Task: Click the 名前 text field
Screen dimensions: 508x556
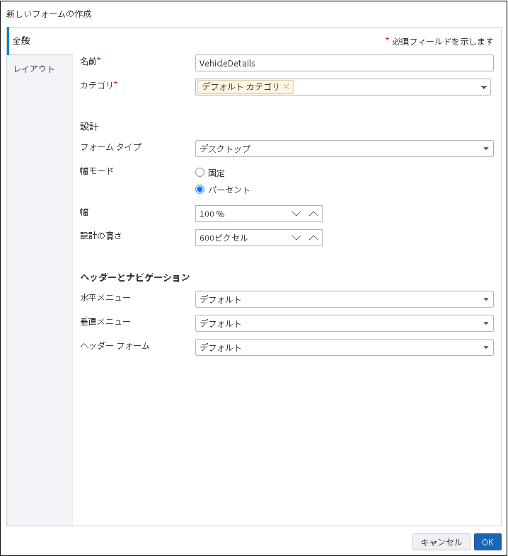Action: click(344, 63)
